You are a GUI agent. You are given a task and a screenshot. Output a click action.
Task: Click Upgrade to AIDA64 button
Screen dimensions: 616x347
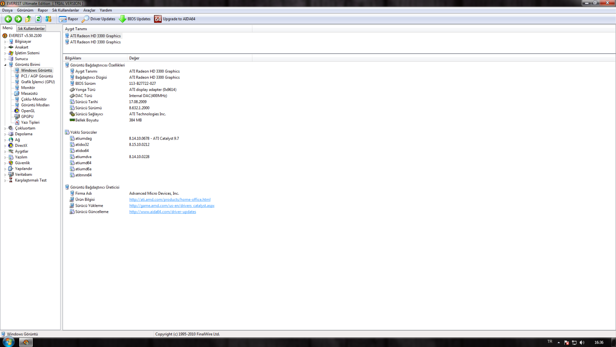pyautogui.click(x=175, y=19)
